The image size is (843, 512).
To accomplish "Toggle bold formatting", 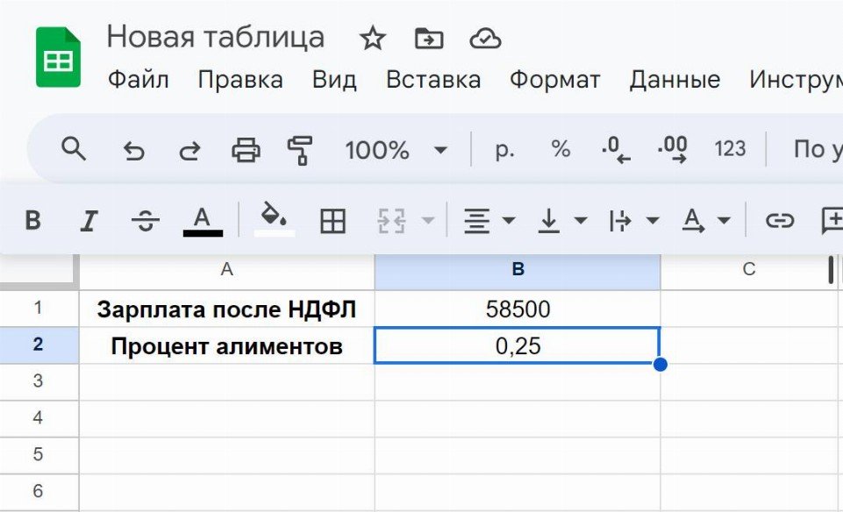I will click(32, 221).
